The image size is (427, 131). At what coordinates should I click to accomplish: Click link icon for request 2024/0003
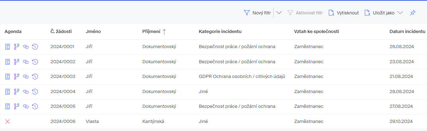25,77
